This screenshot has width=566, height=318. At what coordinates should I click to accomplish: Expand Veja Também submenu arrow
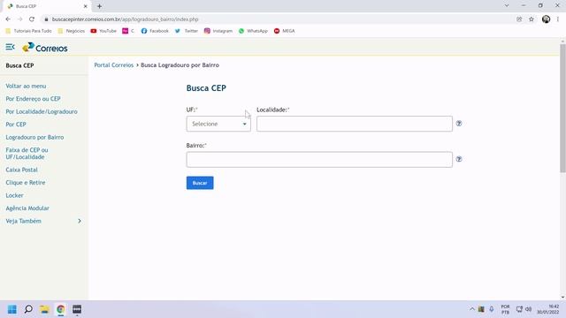coord(80,221)
